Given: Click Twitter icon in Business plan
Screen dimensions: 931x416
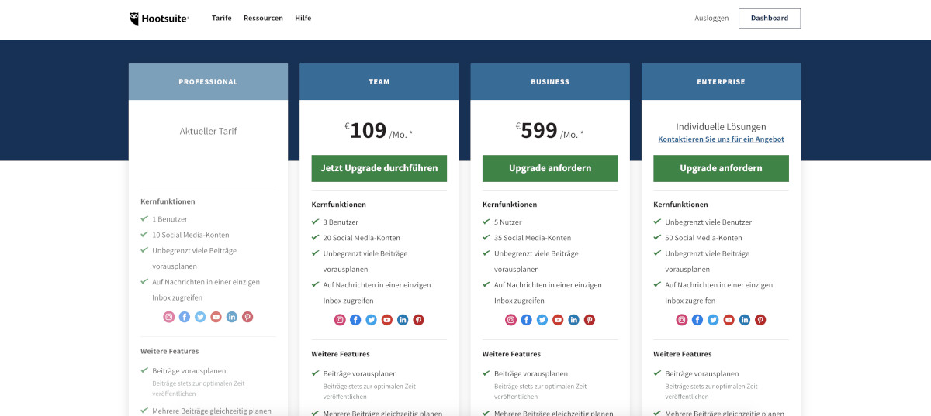Looking at the screenshot, I should (x=542, y=320).
